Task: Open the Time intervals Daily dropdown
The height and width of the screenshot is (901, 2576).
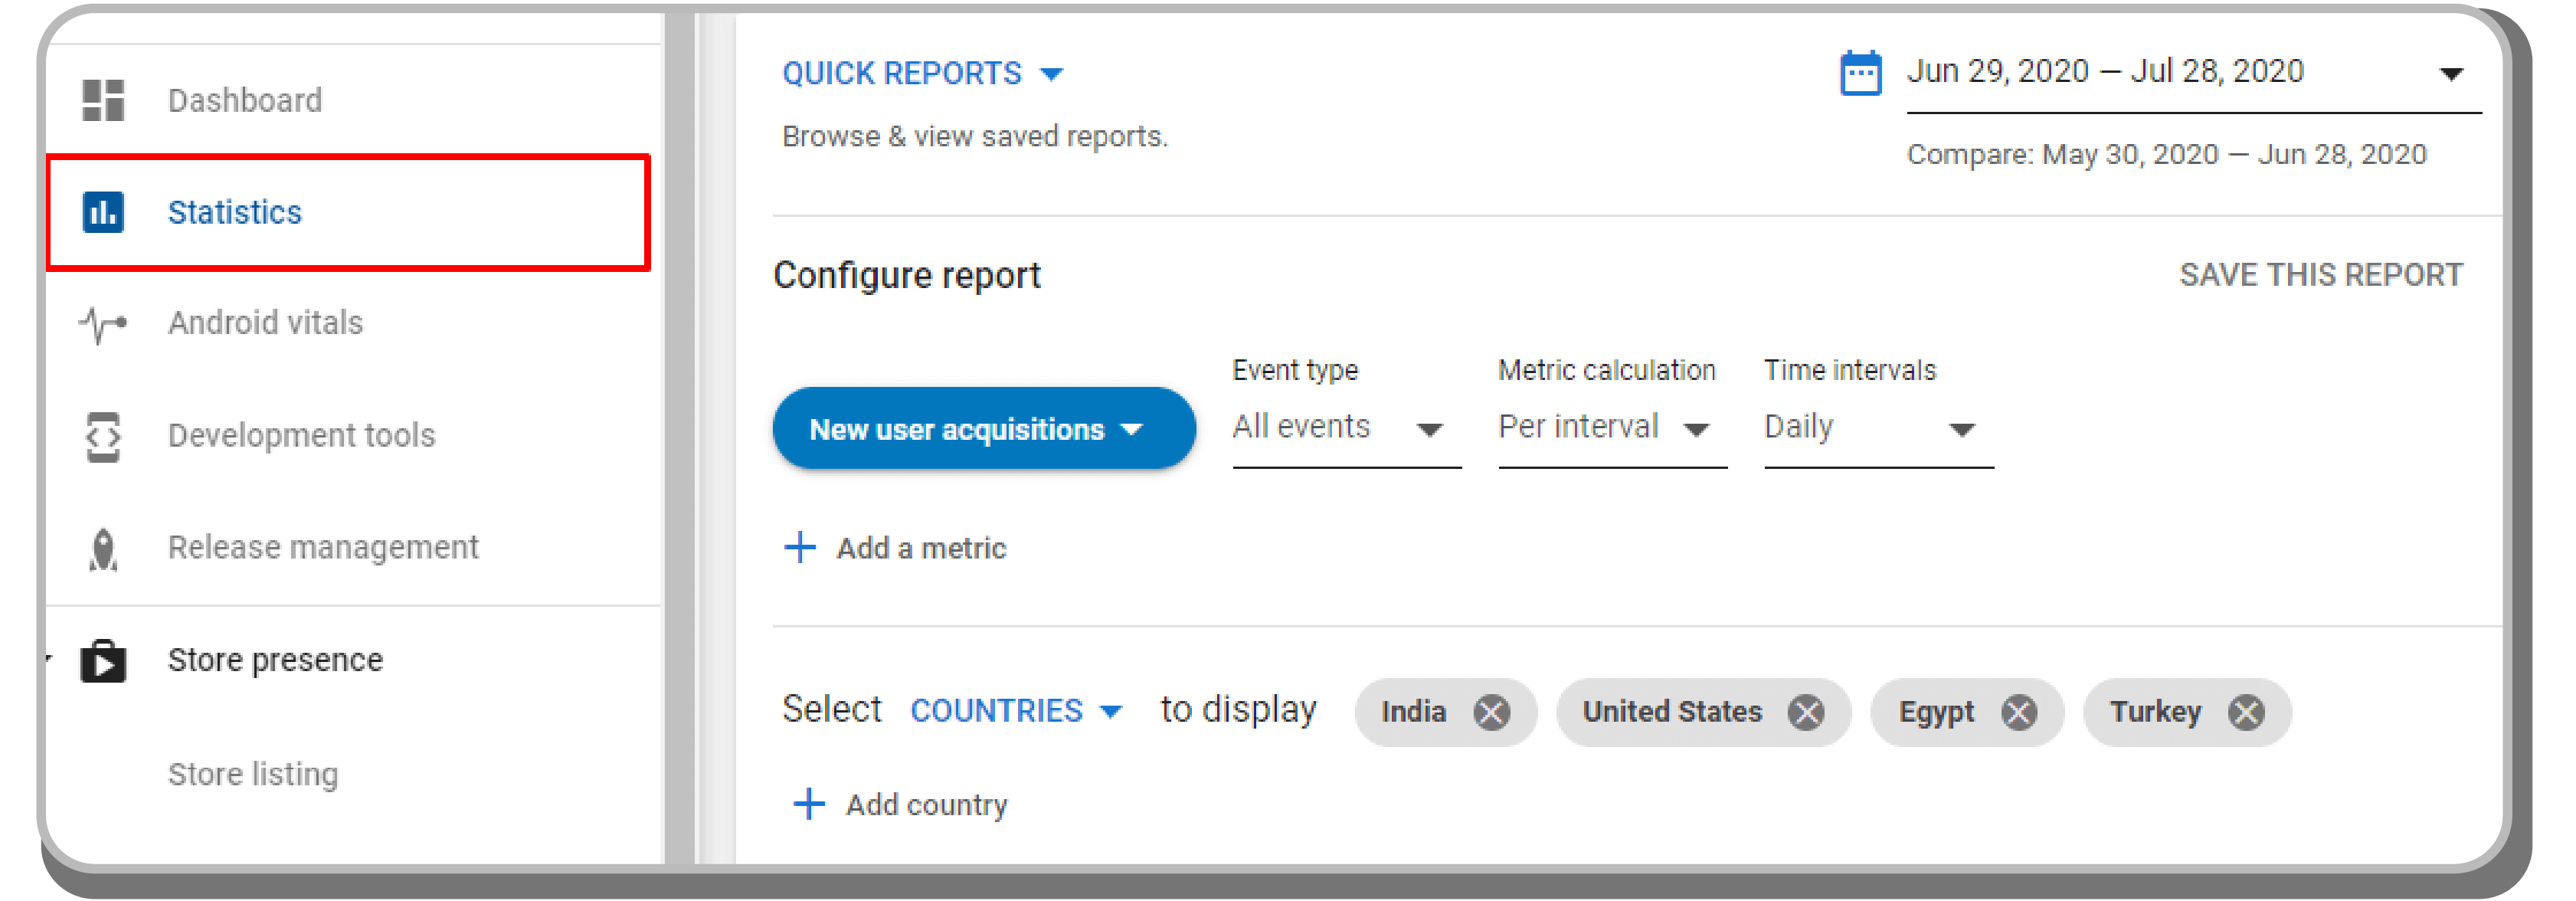Action: (1877, 428)
